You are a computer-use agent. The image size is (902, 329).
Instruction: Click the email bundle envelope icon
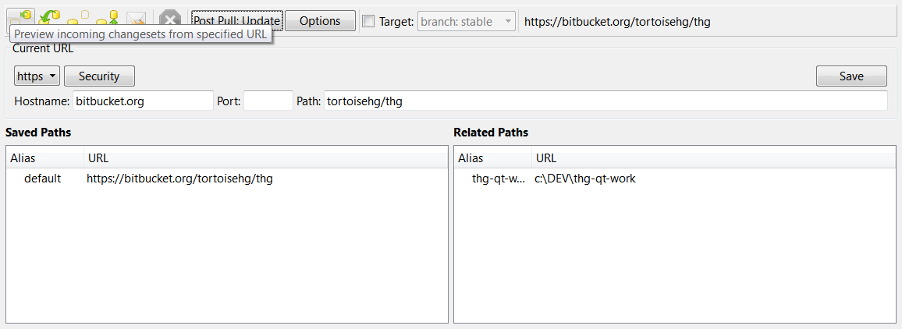click(x=137, y=19)
